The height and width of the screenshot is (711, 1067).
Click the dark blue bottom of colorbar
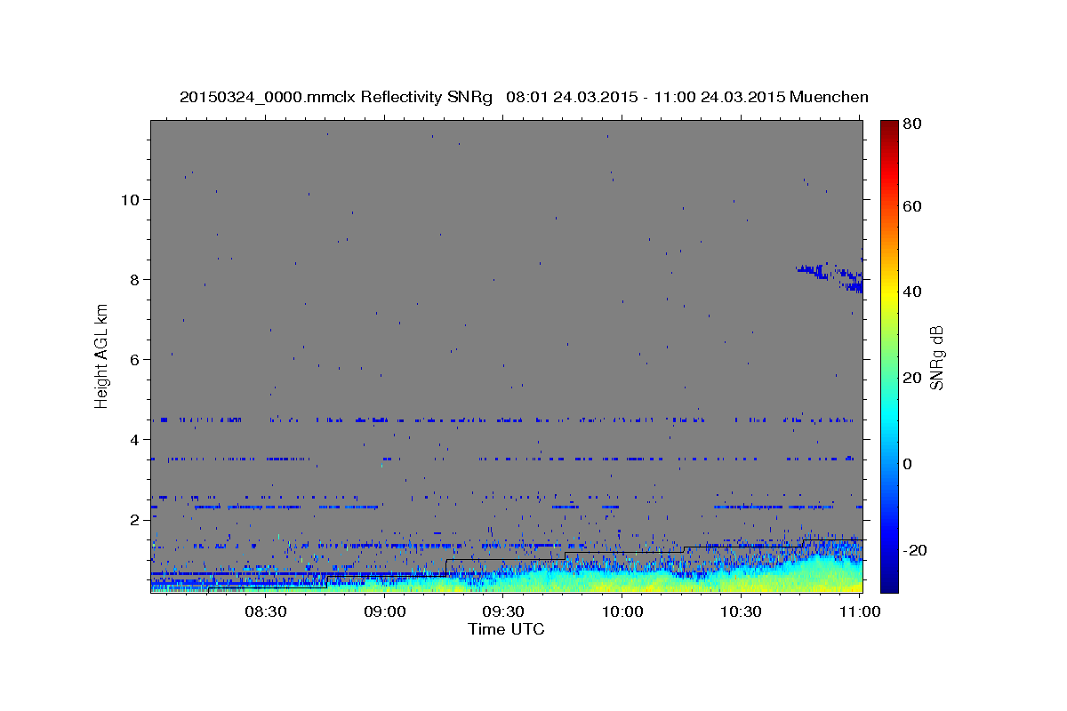click(x=889, y=582)
